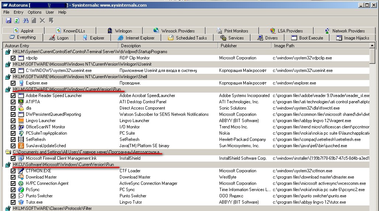Click the PcSync entry icon
Image resolution: width=379 pixels, height=211 pixels.
pos(21,190)
